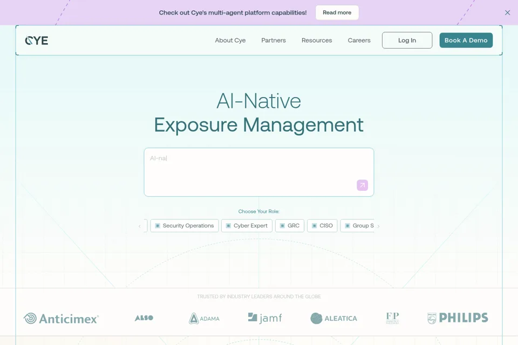Click the Choose Your Role label

click(x=258, y=211)
